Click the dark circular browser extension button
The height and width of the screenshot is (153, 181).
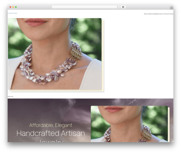pos(123,7)
